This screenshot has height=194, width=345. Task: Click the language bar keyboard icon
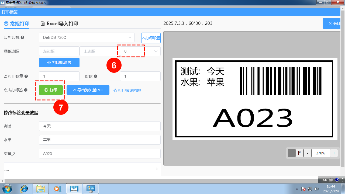[331, 180]
